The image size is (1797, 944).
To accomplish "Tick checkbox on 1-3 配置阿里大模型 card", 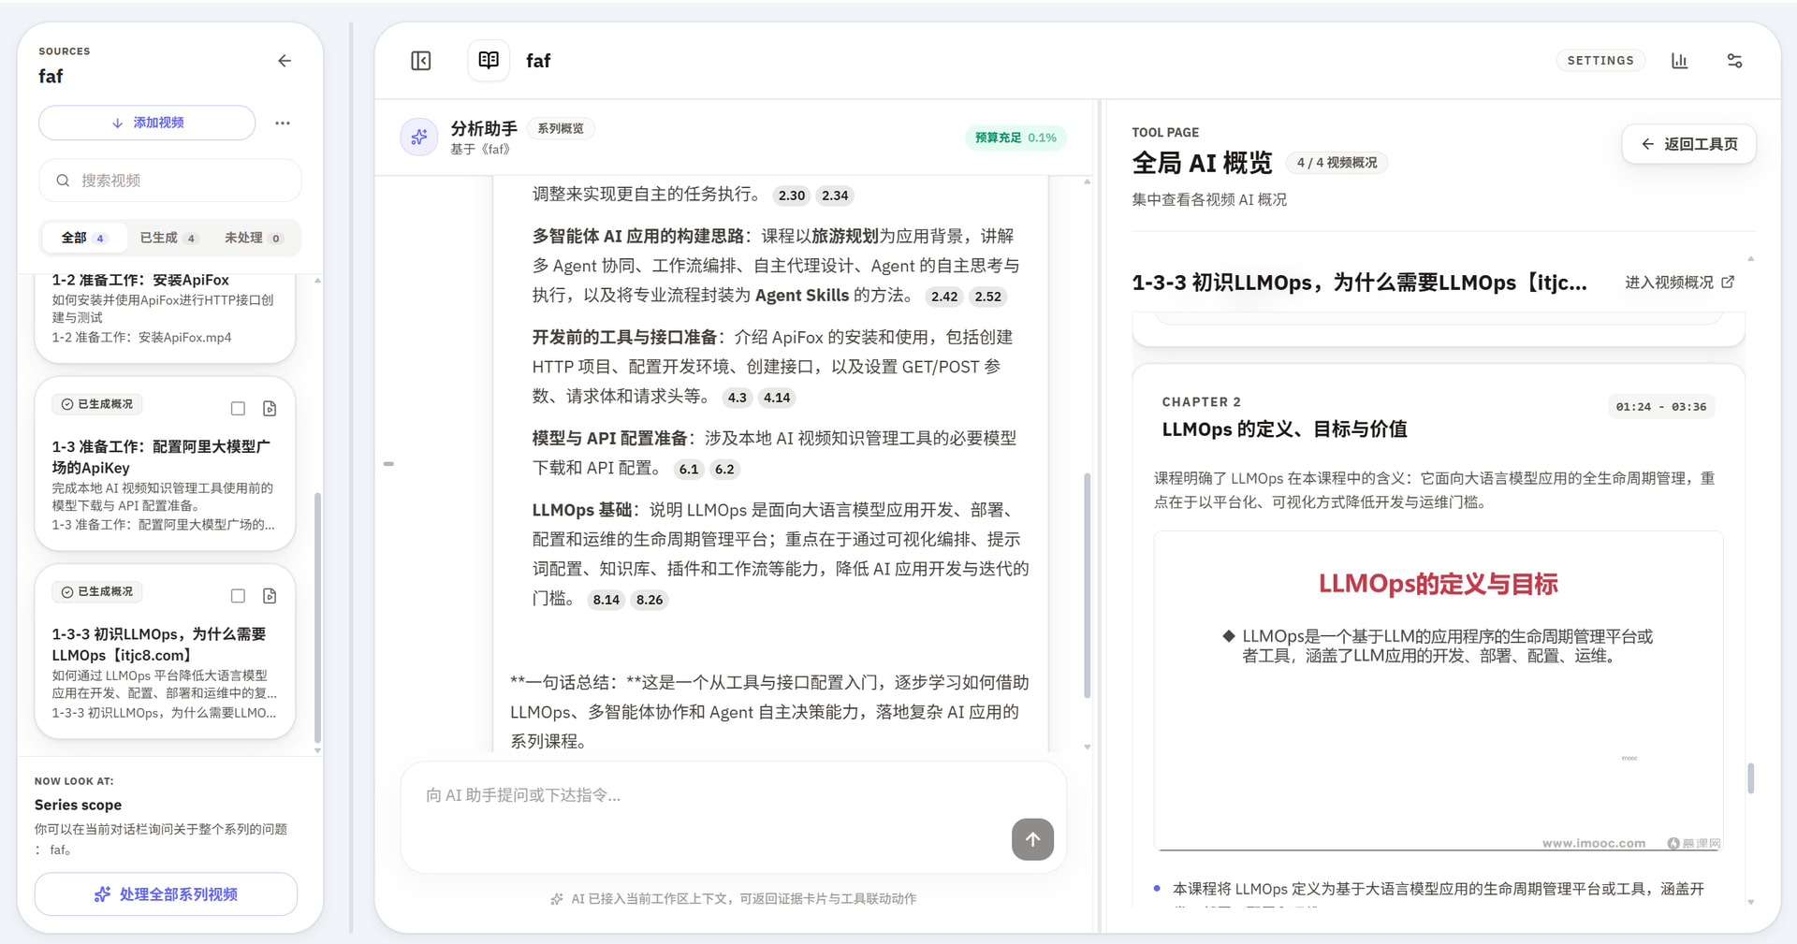I will coord(238,409).
